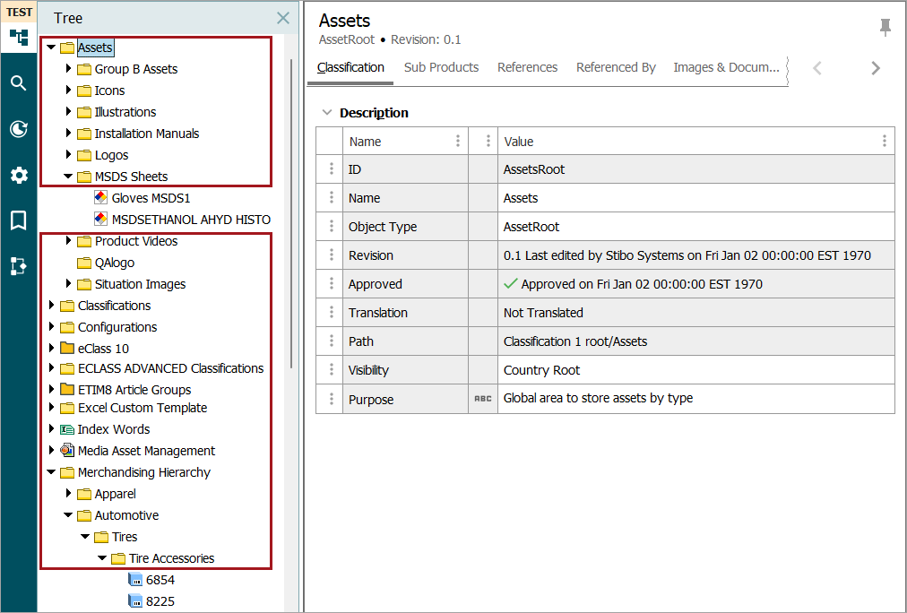Close the Tree panel

tap(283, 18)
